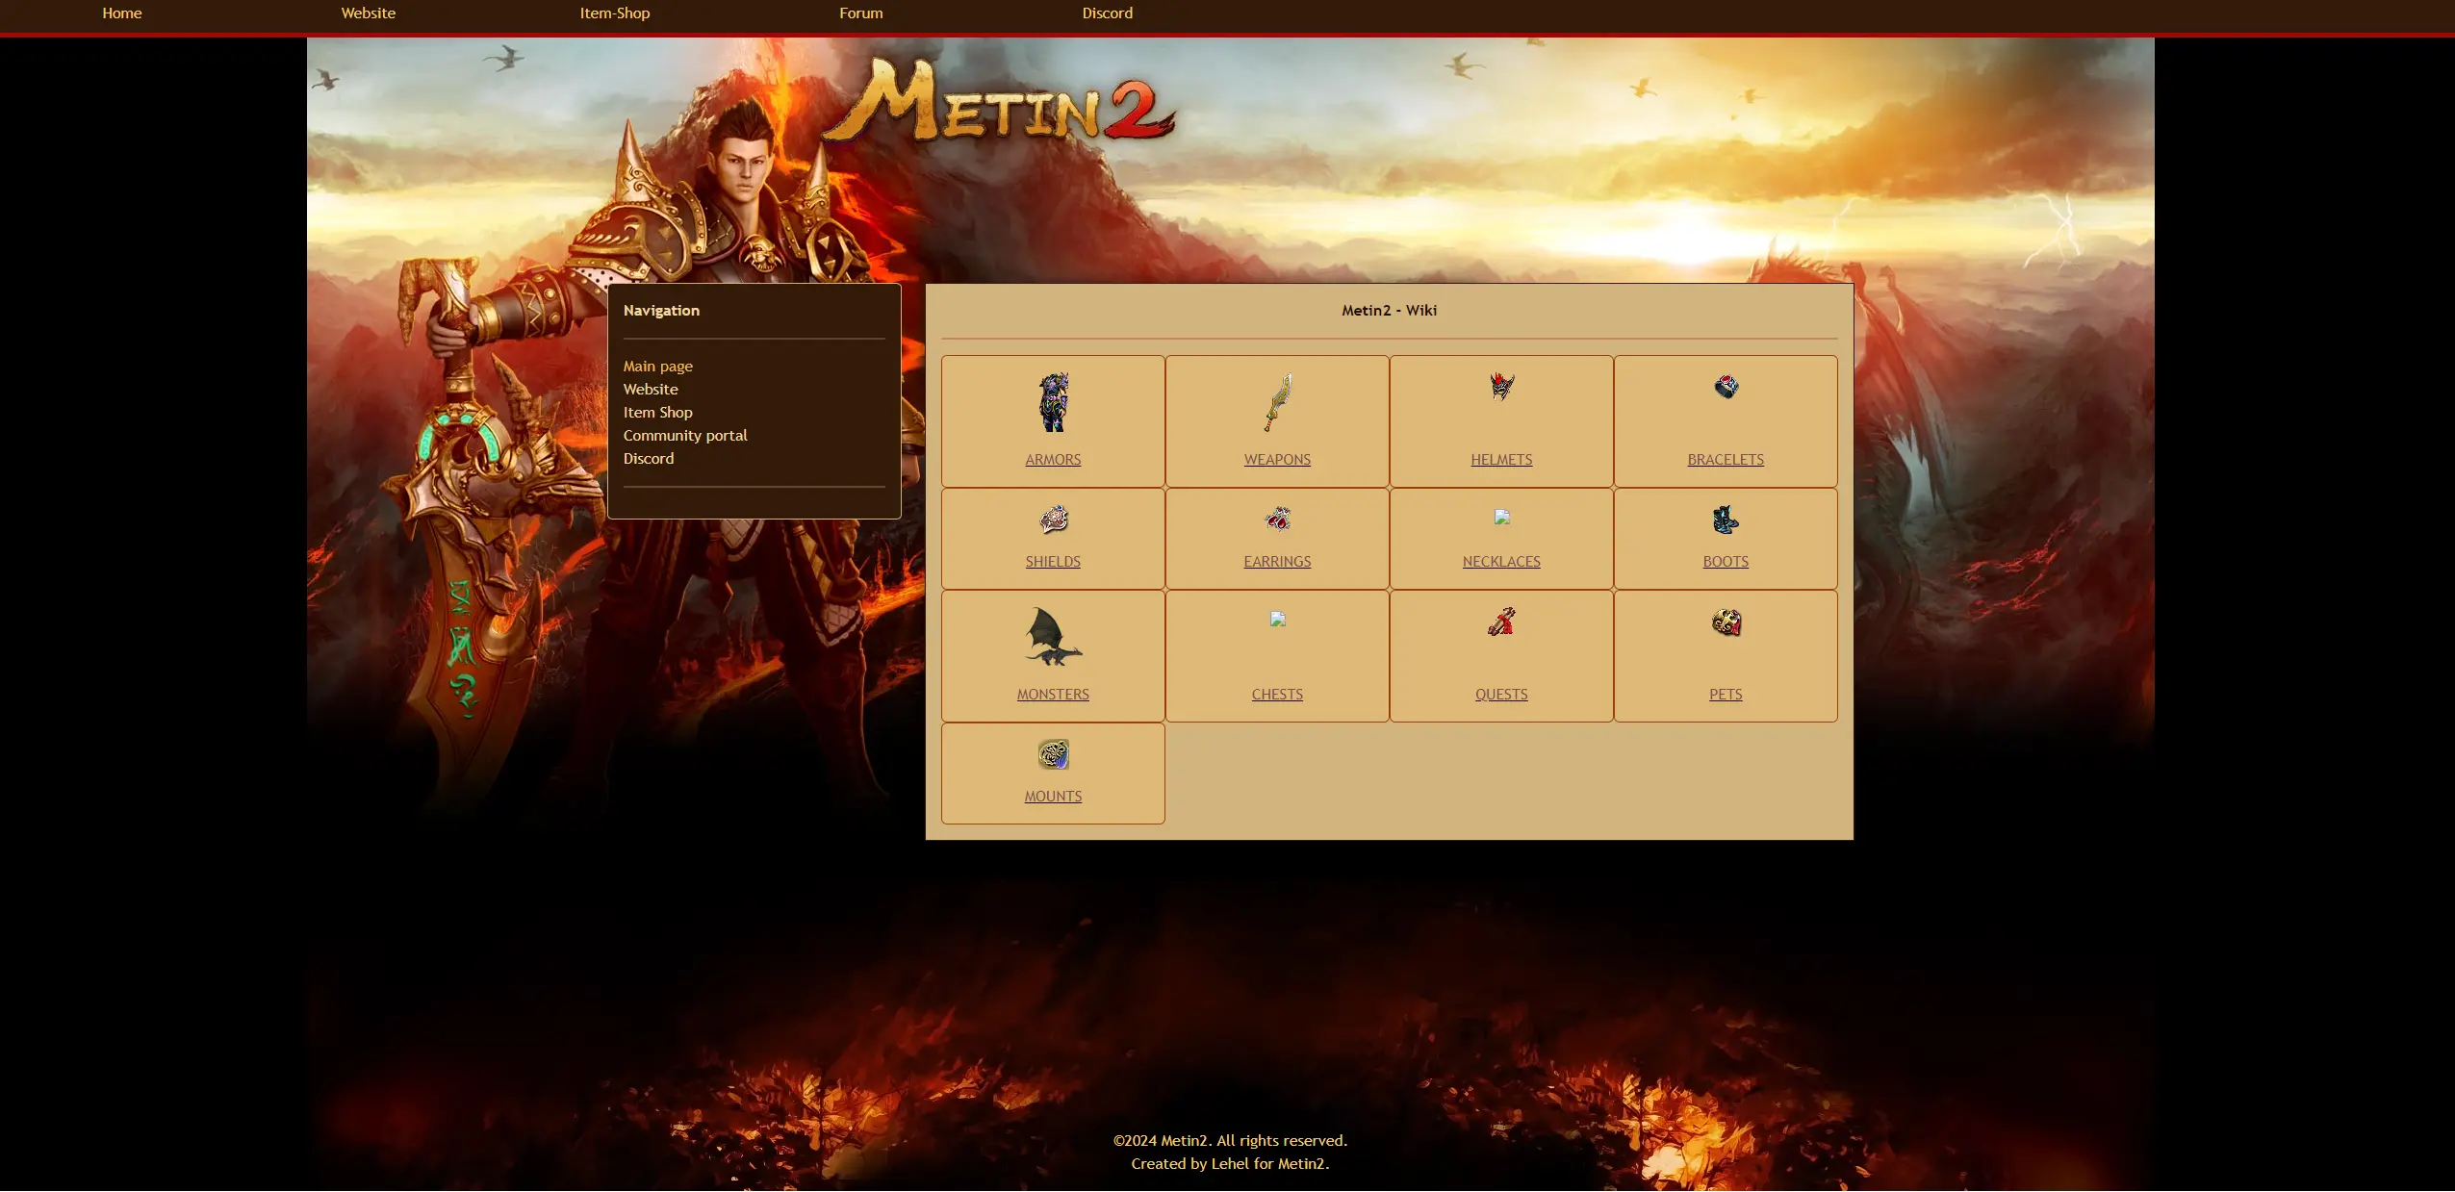Click the Earrings item icon

tap(1277, 520)
